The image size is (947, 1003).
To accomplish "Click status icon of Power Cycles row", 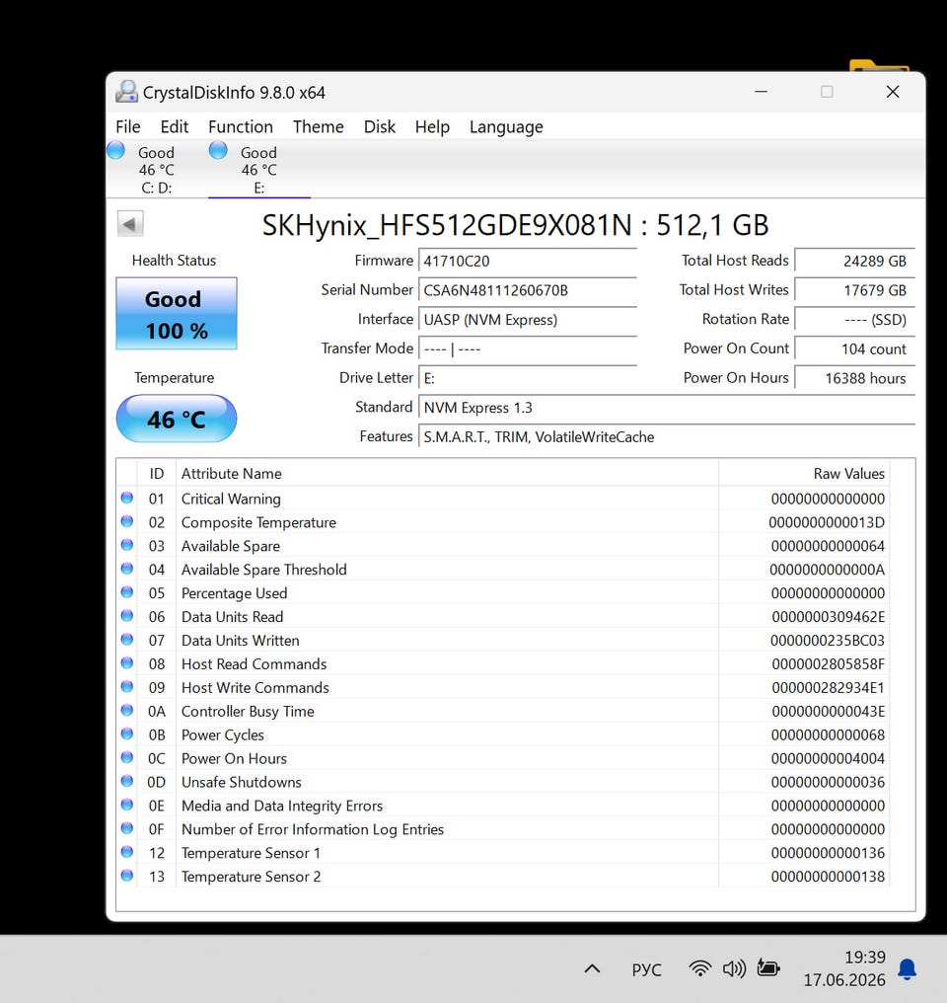I will point(127,734).
